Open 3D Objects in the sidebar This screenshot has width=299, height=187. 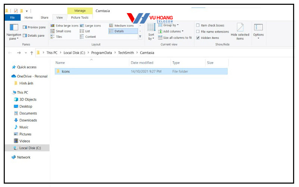click(x=25, y=99)
